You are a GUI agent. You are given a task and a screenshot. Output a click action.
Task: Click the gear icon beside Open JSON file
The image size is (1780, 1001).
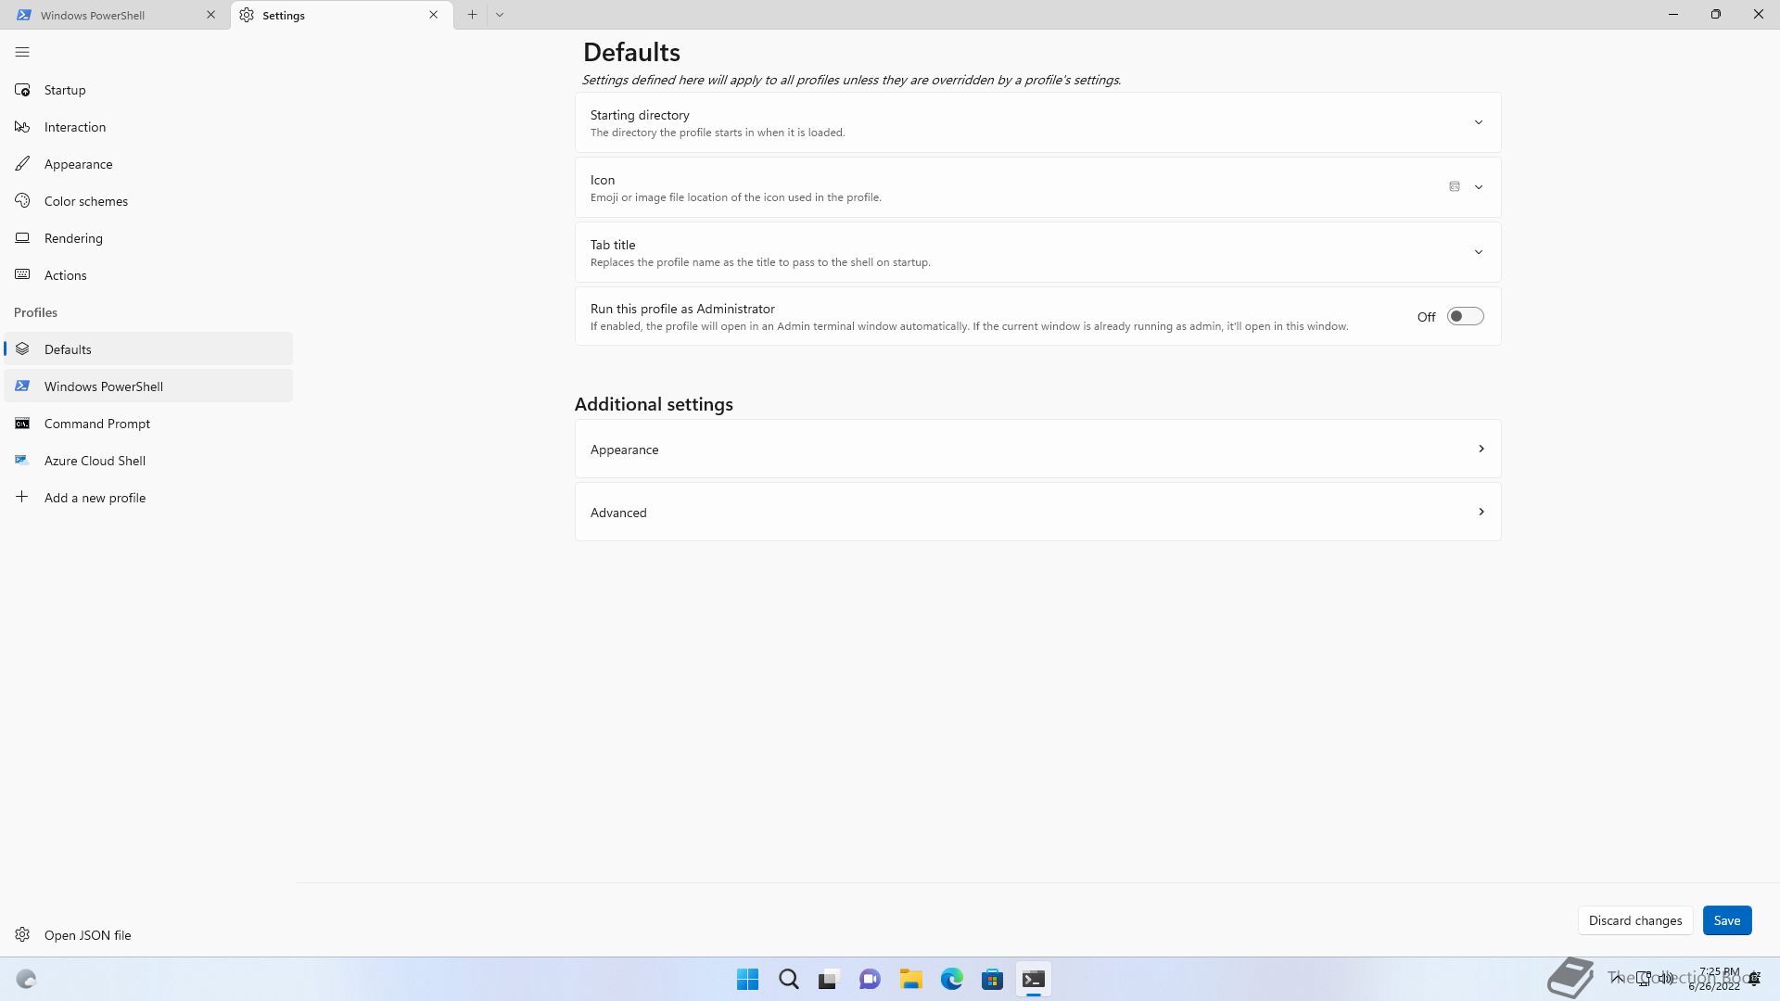pos(22,934)
